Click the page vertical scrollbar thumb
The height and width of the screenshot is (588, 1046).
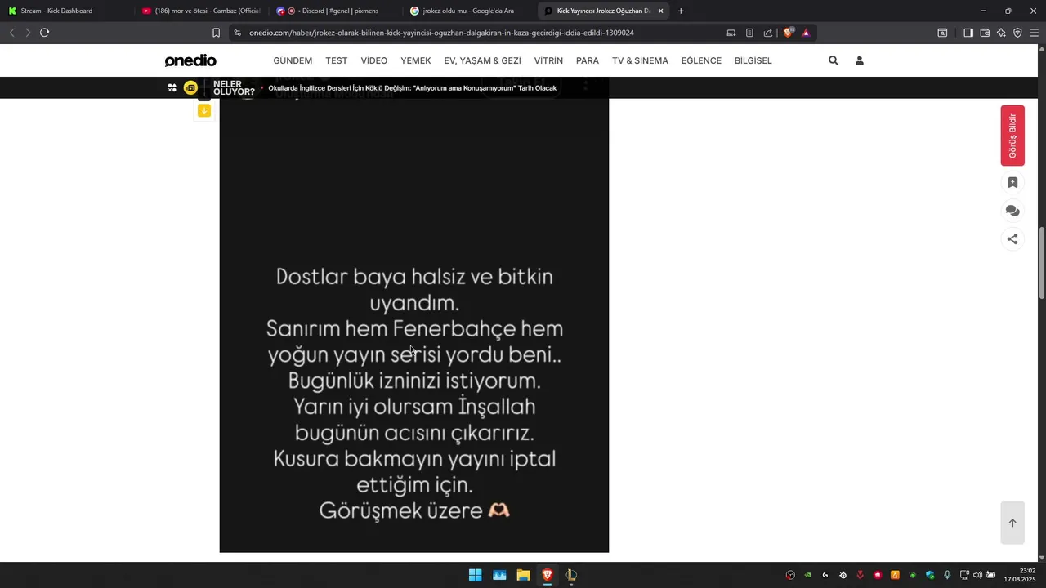(1042, 263)
